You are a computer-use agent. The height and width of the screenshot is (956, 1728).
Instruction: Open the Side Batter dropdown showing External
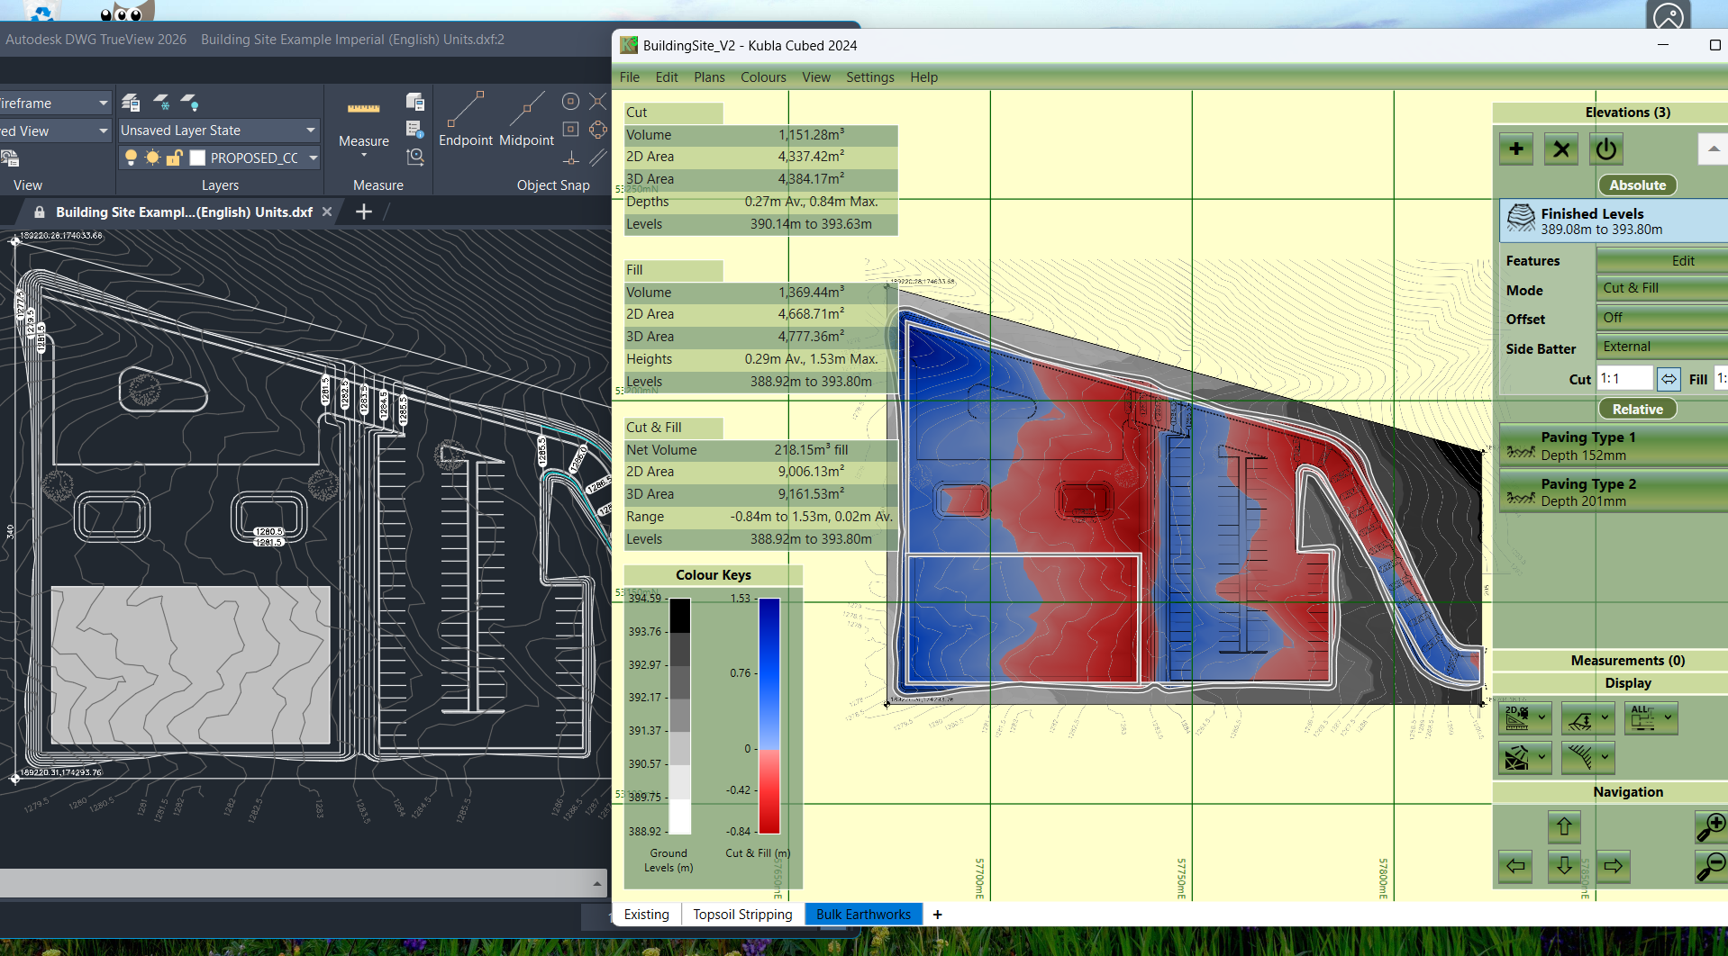[x=1662, y=347]
